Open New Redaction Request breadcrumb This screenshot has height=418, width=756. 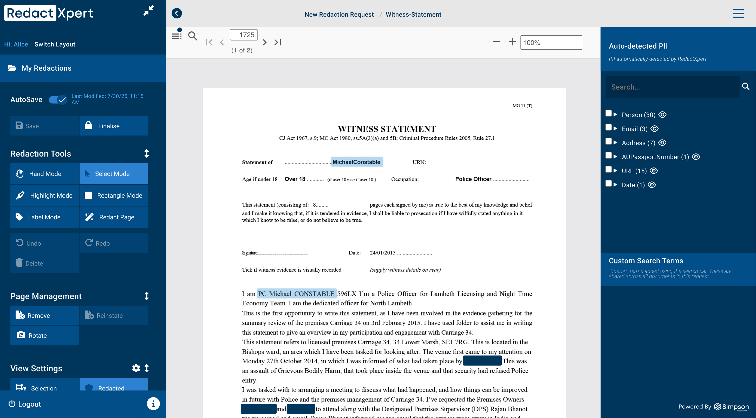[339, 14]
